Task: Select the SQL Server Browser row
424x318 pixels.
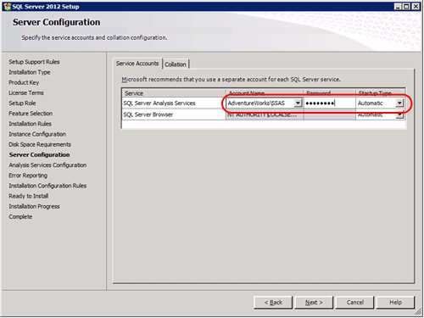Action: (264, 114)
